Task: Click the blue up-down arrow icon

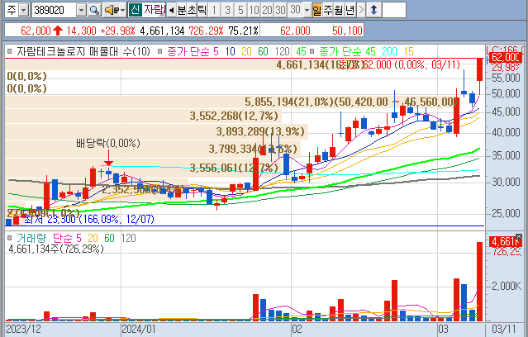Action: pyautogui.click(x=373, y=10)
